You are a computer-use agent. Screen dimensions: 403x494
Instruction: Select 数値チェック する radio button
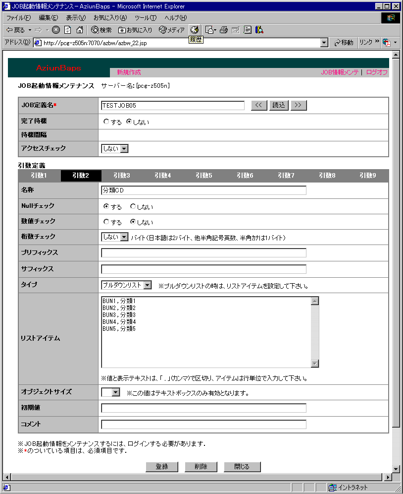[x=106, y=222]
